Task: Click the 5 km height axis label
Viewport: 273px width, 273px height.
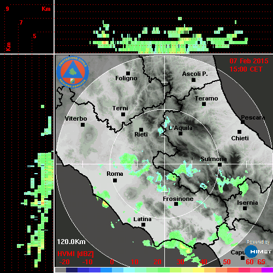Action: (34, 36)
